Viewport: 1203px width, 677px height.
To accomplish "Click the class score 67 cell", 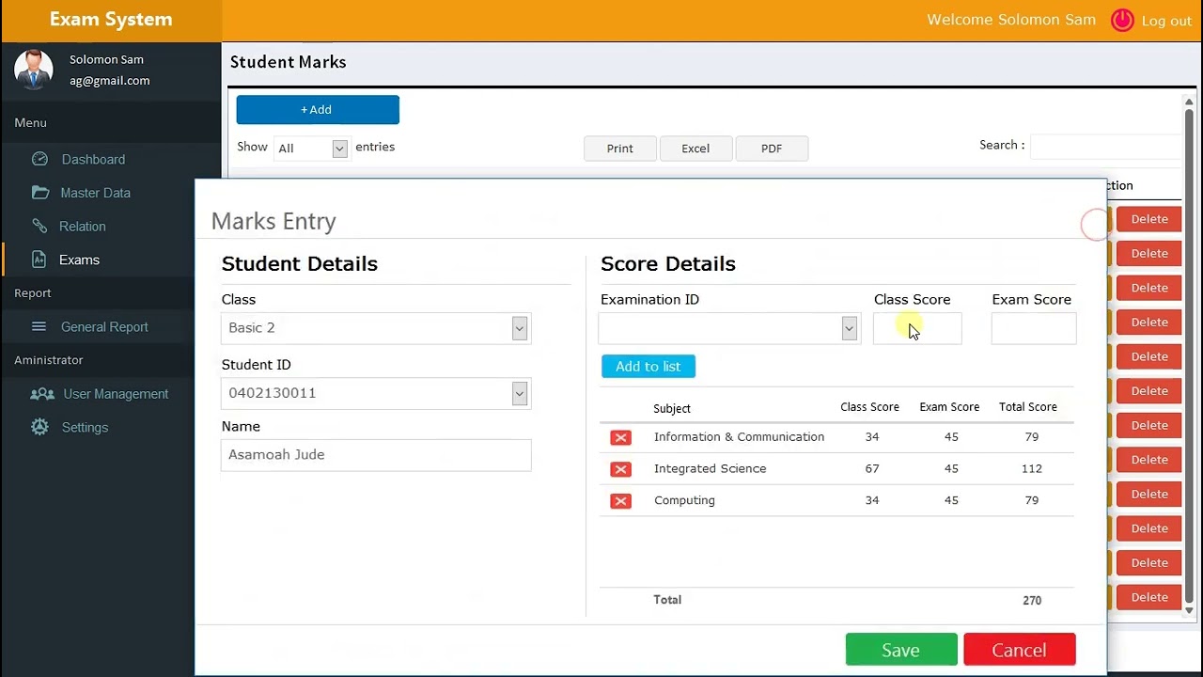I will (872, 468).
